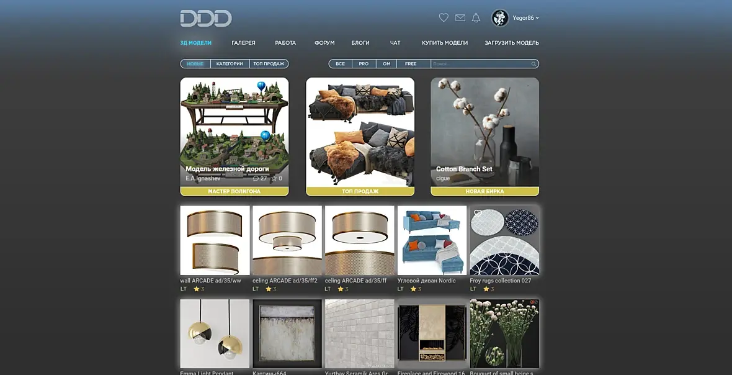Switch to ТОП ПРОДАЖ tab
This screenshot has height=375, width=732.
[x=269, y=64]
